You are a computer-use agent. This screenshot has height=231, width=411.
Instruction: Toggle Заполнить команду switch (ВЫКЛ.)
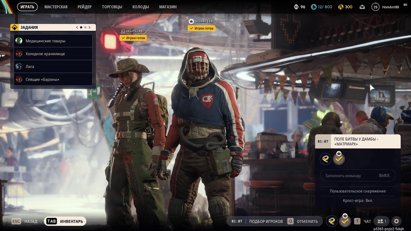(x=358, y=175)
